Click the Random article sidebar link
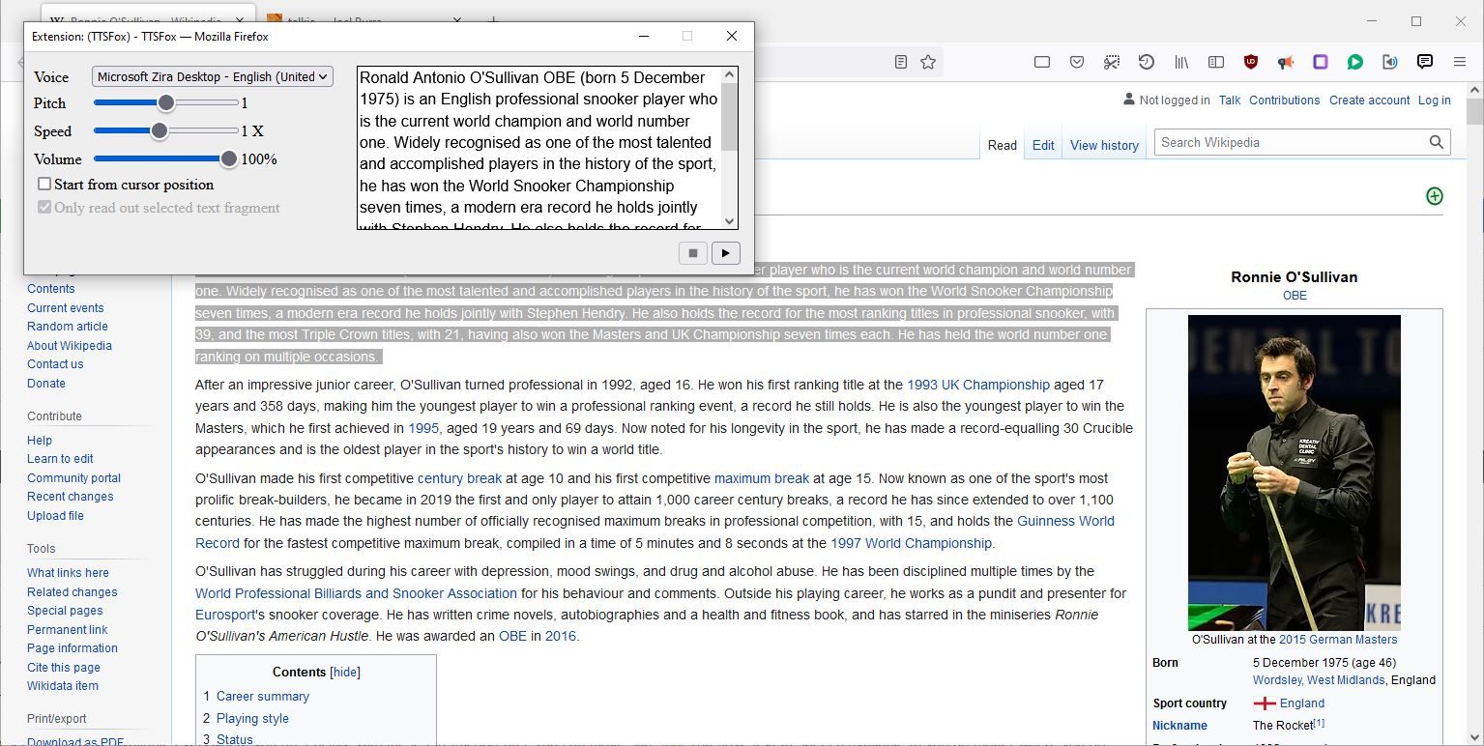 click(x=68, y=327)
